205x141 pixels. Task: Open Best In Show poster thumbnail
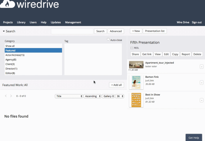click(x=136, y=100)
